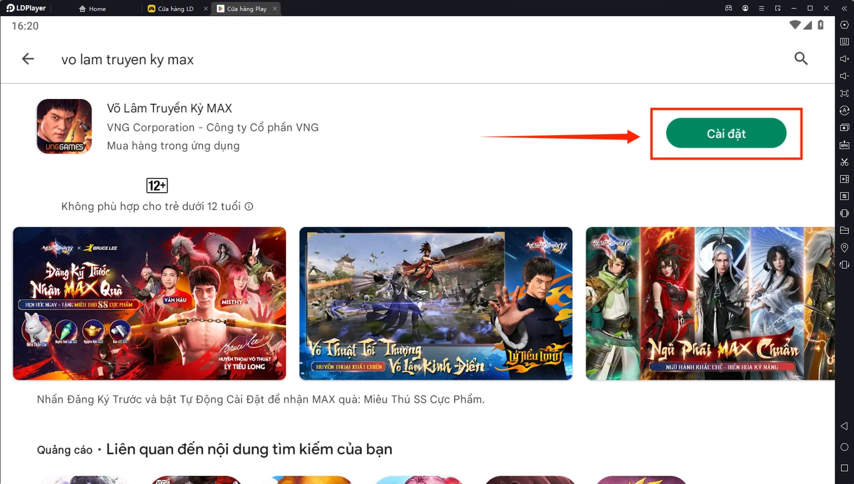Open virtual GPS location icon
The image size is (854, 484).
point(844,248)
